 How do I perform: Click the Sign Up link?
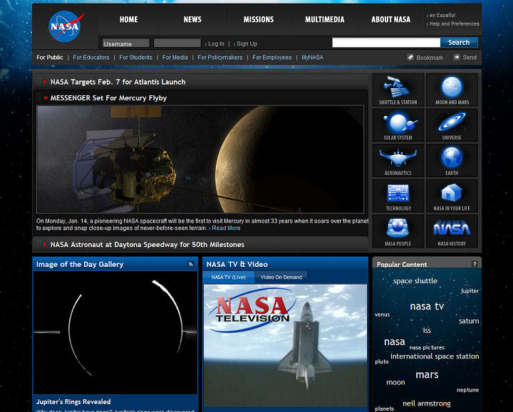247,43
